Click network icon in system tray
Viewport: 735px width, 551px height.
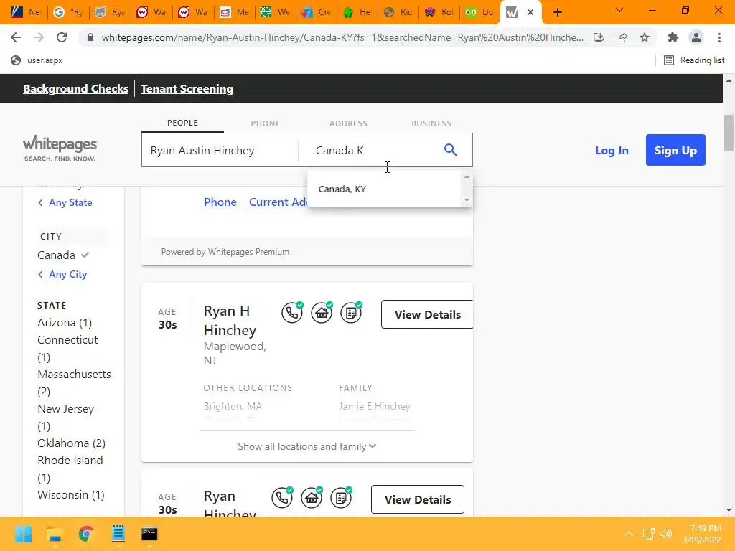(649, 534)
